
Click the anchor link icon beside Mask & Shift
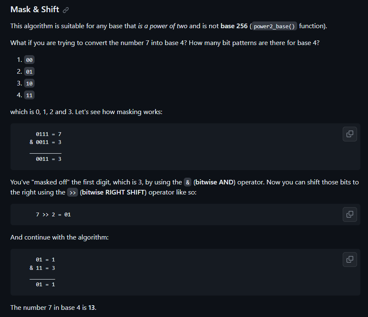point(66,10)
